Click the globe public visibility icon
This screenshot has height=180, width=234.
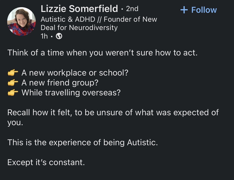[x=59, y=36]
